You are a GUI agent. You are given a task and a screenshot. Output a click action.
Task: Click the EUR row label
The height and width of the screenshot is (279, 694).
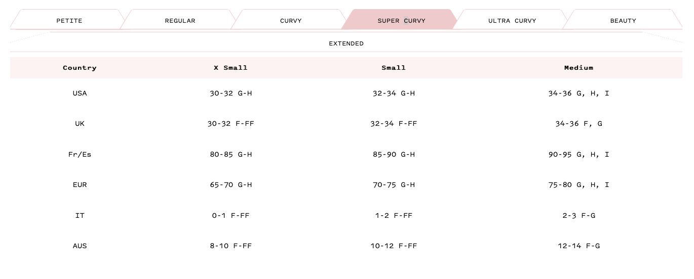point(80,185)
